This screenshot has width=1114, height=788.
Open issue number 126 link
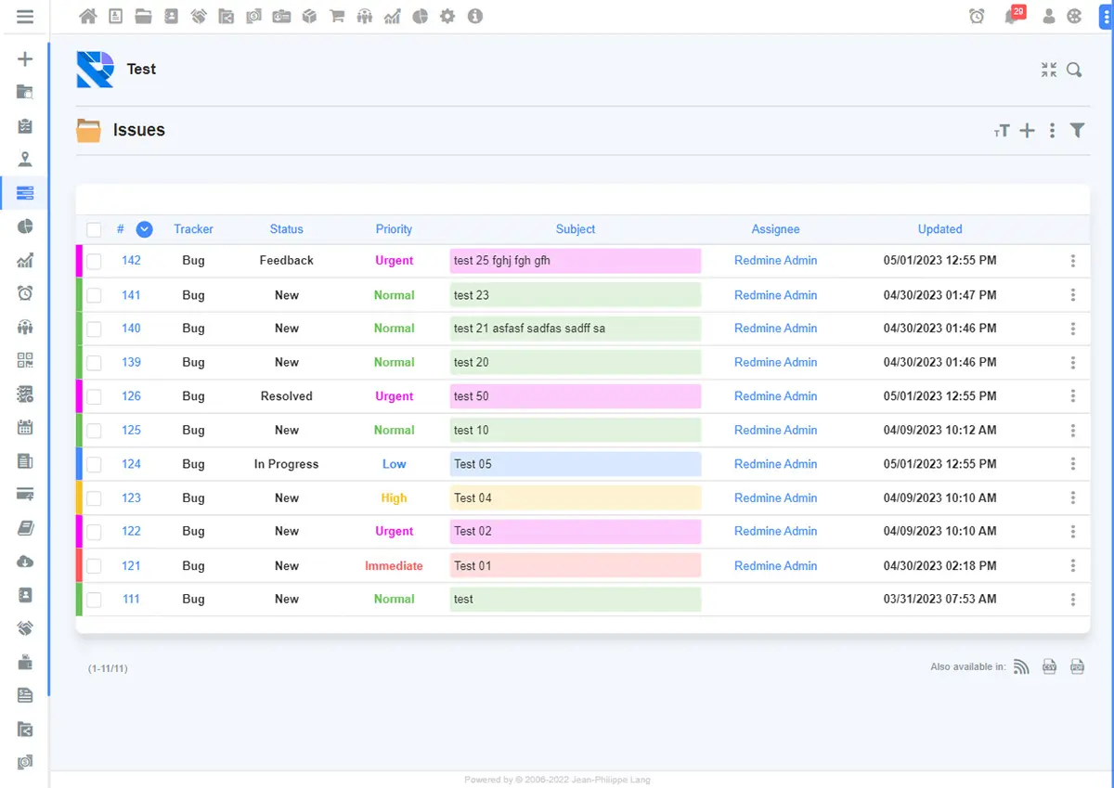coord(131,396)
